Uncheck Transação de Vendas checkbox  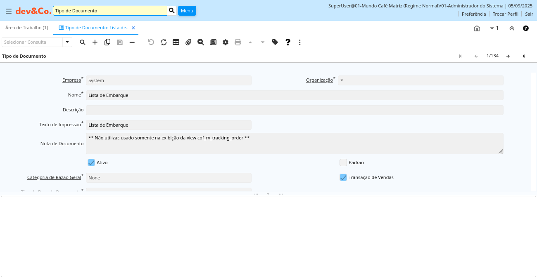pyautogui.click(x=343, y=177)
